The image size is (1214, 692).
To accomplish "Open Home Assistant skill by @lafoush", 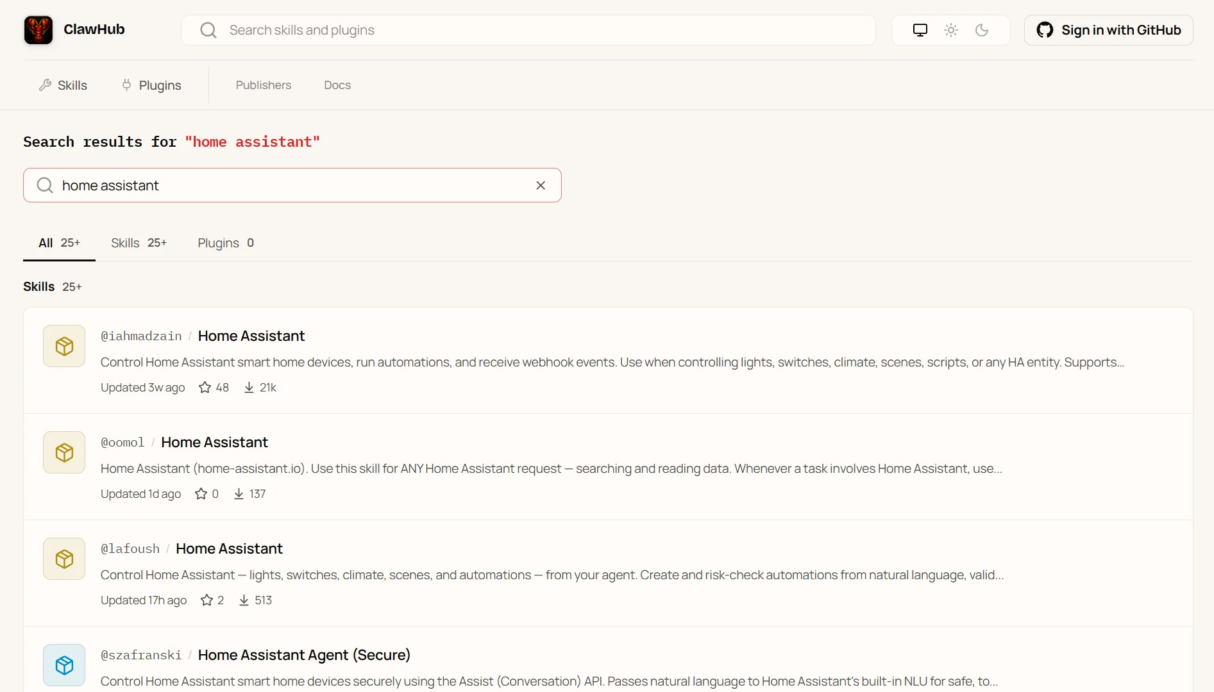I will pyautogui.click(x=229, y=548).
